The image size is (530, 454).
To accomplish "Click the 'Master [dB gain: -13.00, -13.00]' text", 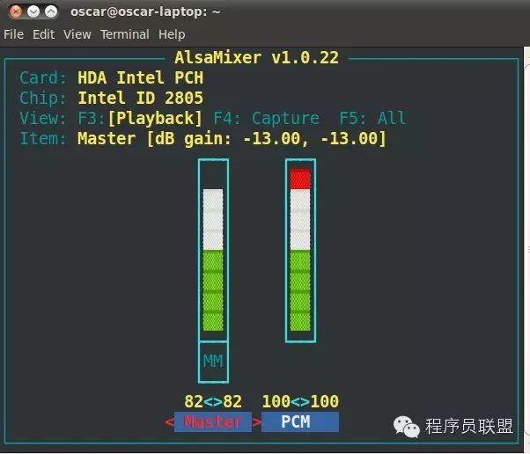I will click(x=232, y=138).
